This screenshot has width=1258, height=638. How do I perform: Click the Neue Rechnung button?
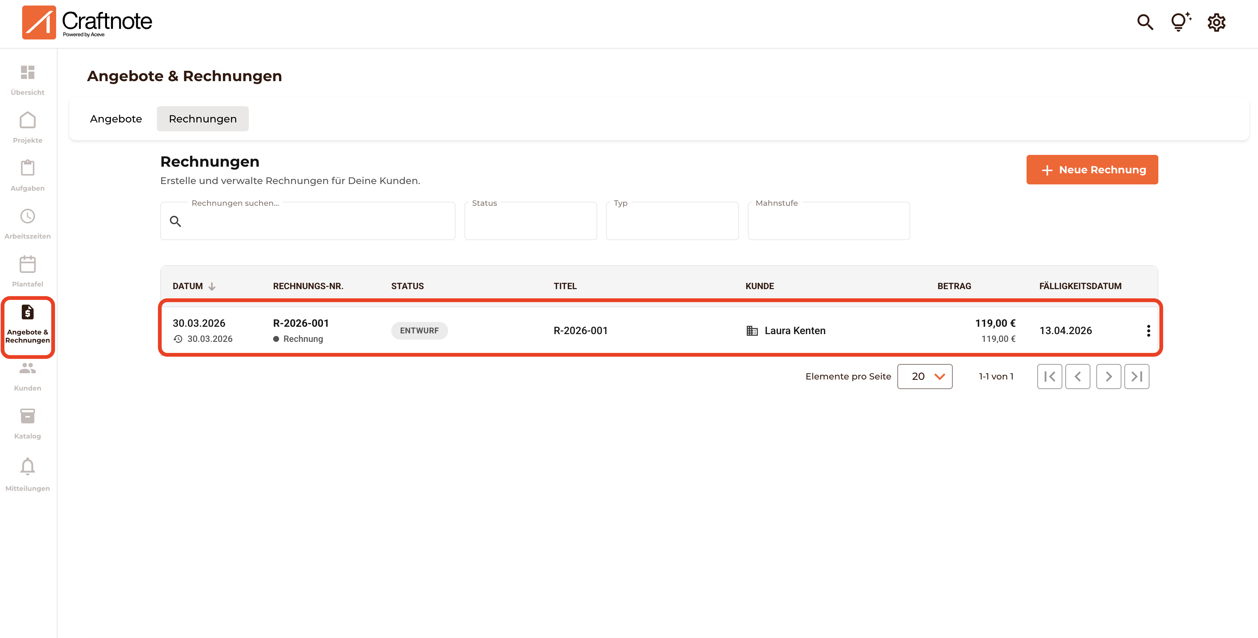1092,170
